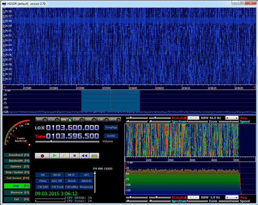
Task: Click the red left-edge arrow on frequency scale
Action: 4,87
